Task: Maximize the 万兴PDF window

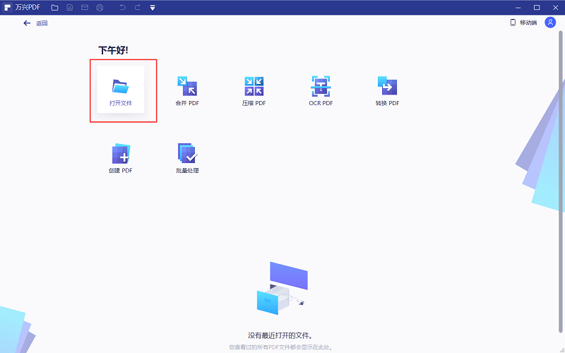Action: (537, 7)
